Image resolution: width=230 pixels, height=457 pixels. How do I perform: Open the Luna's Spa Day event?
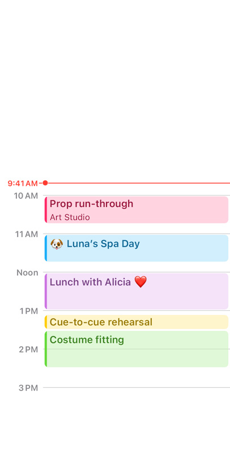[x=137, y=248]
